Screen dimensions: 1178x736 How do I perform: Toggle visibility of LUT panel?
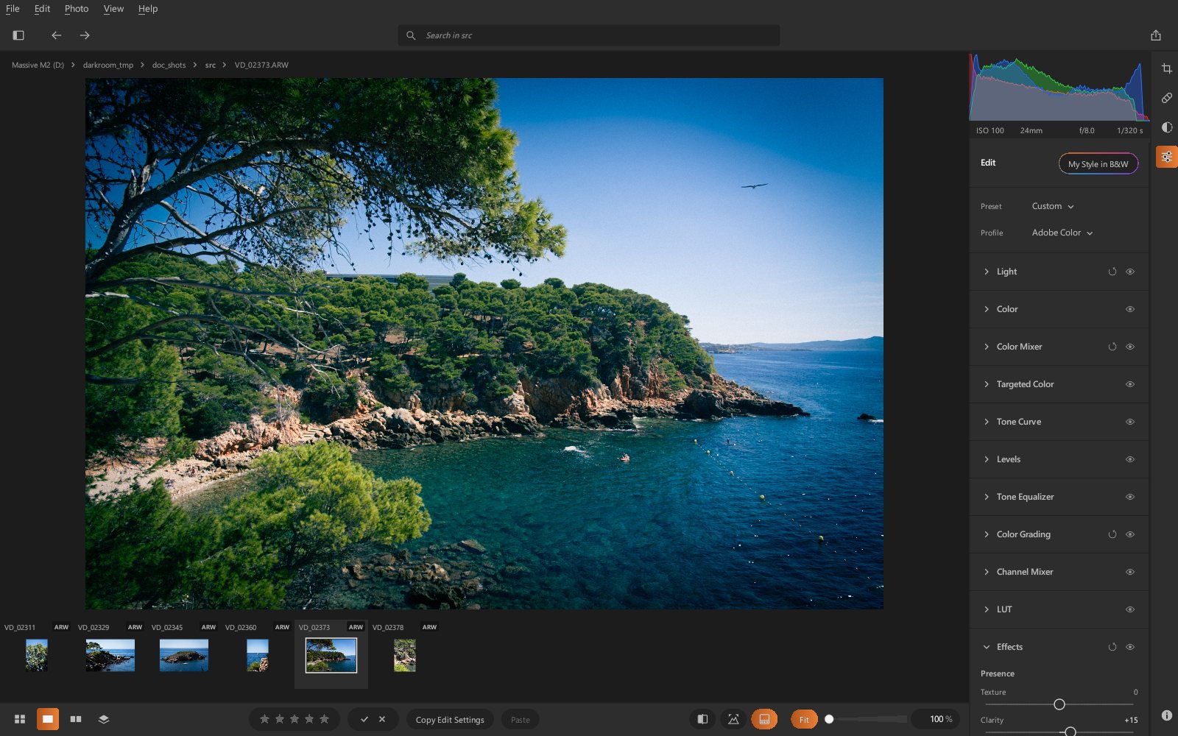point(1130,609)
